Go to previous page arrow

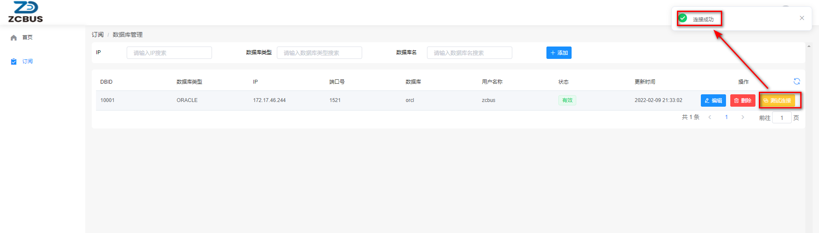pos(710,117)
